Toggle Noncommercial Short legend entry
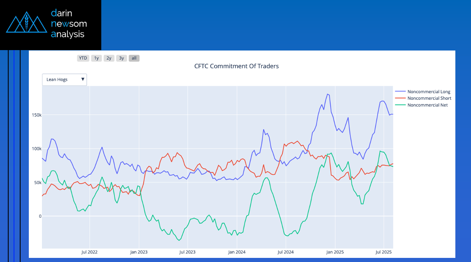The width and height of the screenshot is (471, 262). point(429,98)
